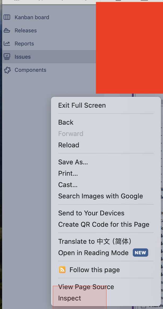Click the Releases ship icon

tap(7, 30)
